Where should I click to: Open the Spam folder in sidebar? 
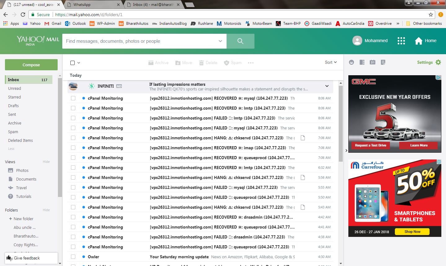point(13,132)
